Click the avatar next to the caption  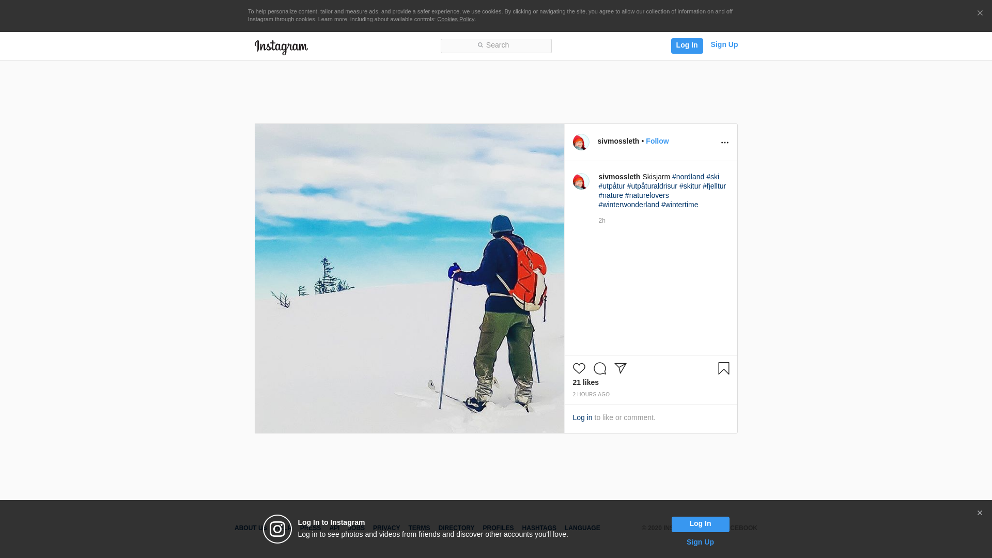pos(581,181)
